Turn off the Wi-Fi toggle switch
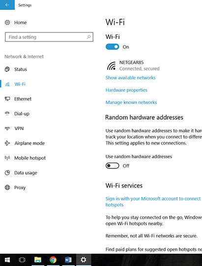The width and height of the screenshot is (202, 266). pos(112,47)
